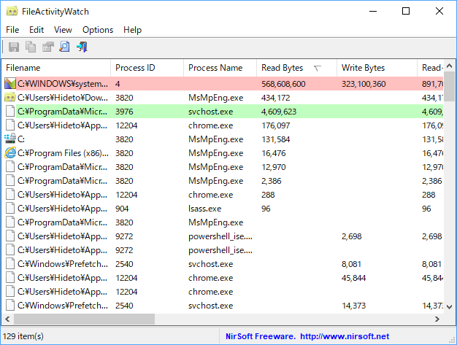Click the Copy selected items toolbar icon
The height and width of the screenshot is (345, 457).
pos(31,47)
